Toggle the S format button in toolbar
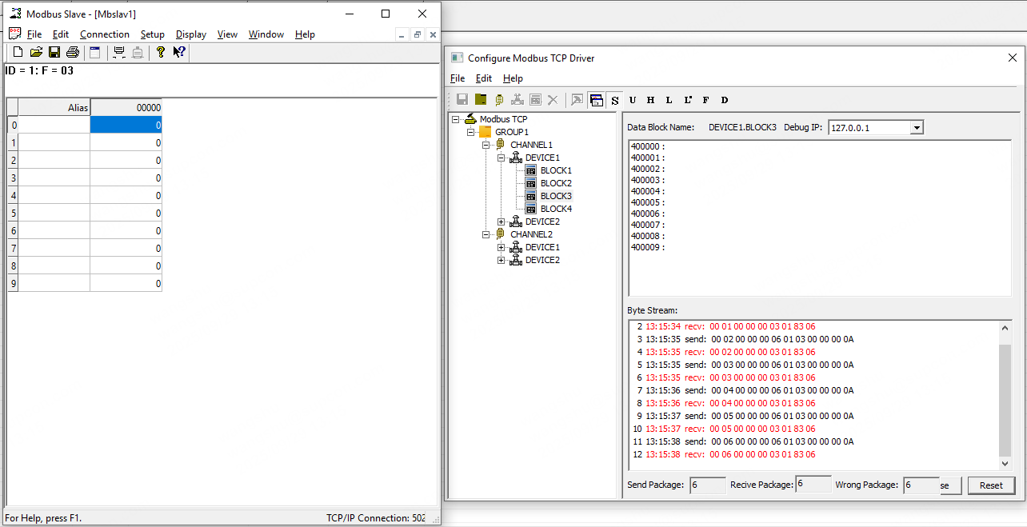This screenshot has width=1027, height=527. tap(615, 100)
